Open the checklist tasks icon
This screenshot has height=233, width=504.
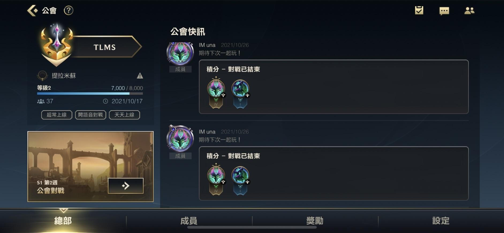(x=419, y=10)
